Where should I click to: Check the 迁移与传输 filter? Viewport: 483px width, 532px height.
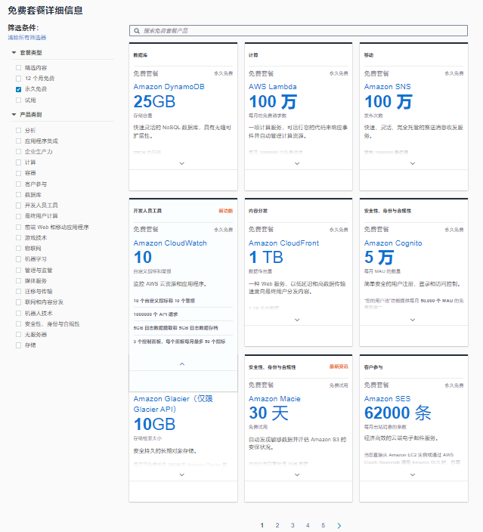tap(19, 292)
